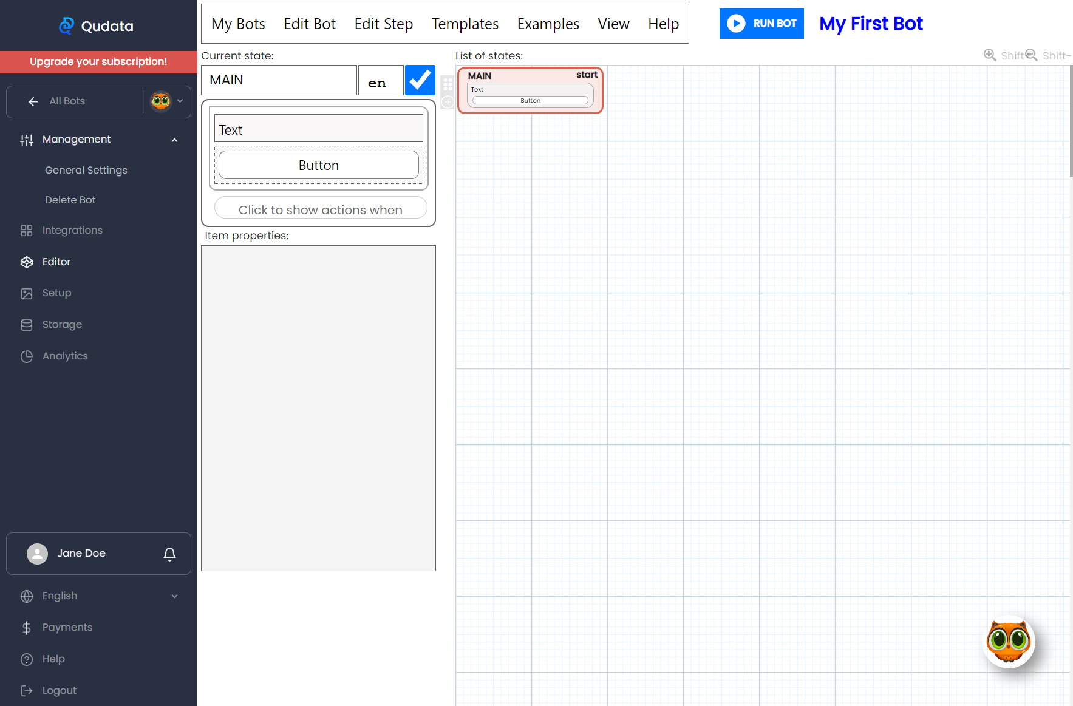Click the Click to show actions when bar

[320, 209]
